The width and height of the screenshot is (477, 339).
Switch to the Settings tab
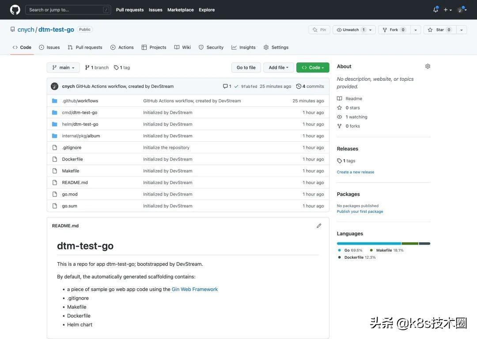(276, 47)
